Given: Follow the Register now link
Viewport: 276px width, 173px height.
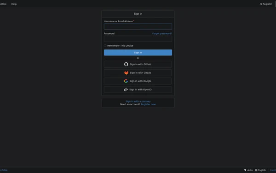Looking at the screenshot, I should pos(149,104).
